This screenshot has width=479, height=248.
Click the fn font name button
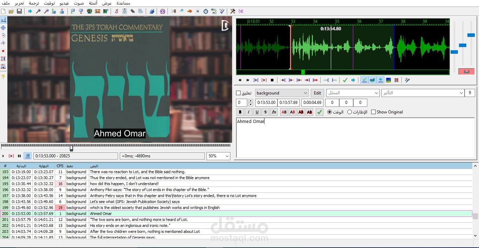point(274,112)
